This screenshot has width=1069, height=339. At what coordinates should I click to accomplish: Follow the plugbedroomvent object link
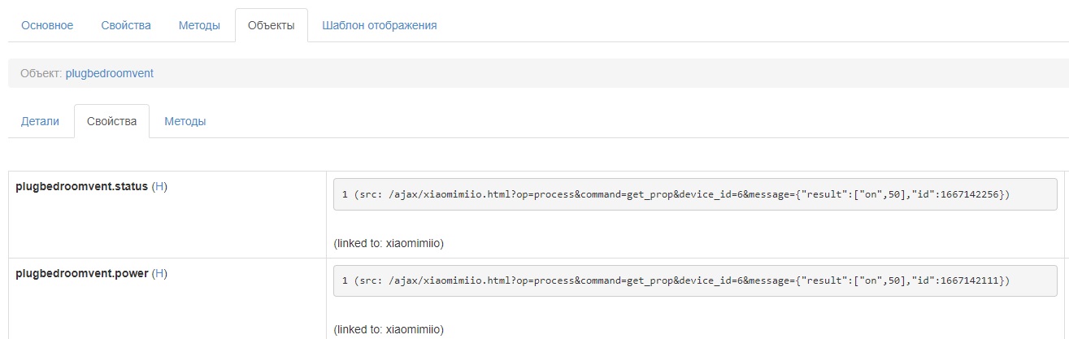(110, 73)
